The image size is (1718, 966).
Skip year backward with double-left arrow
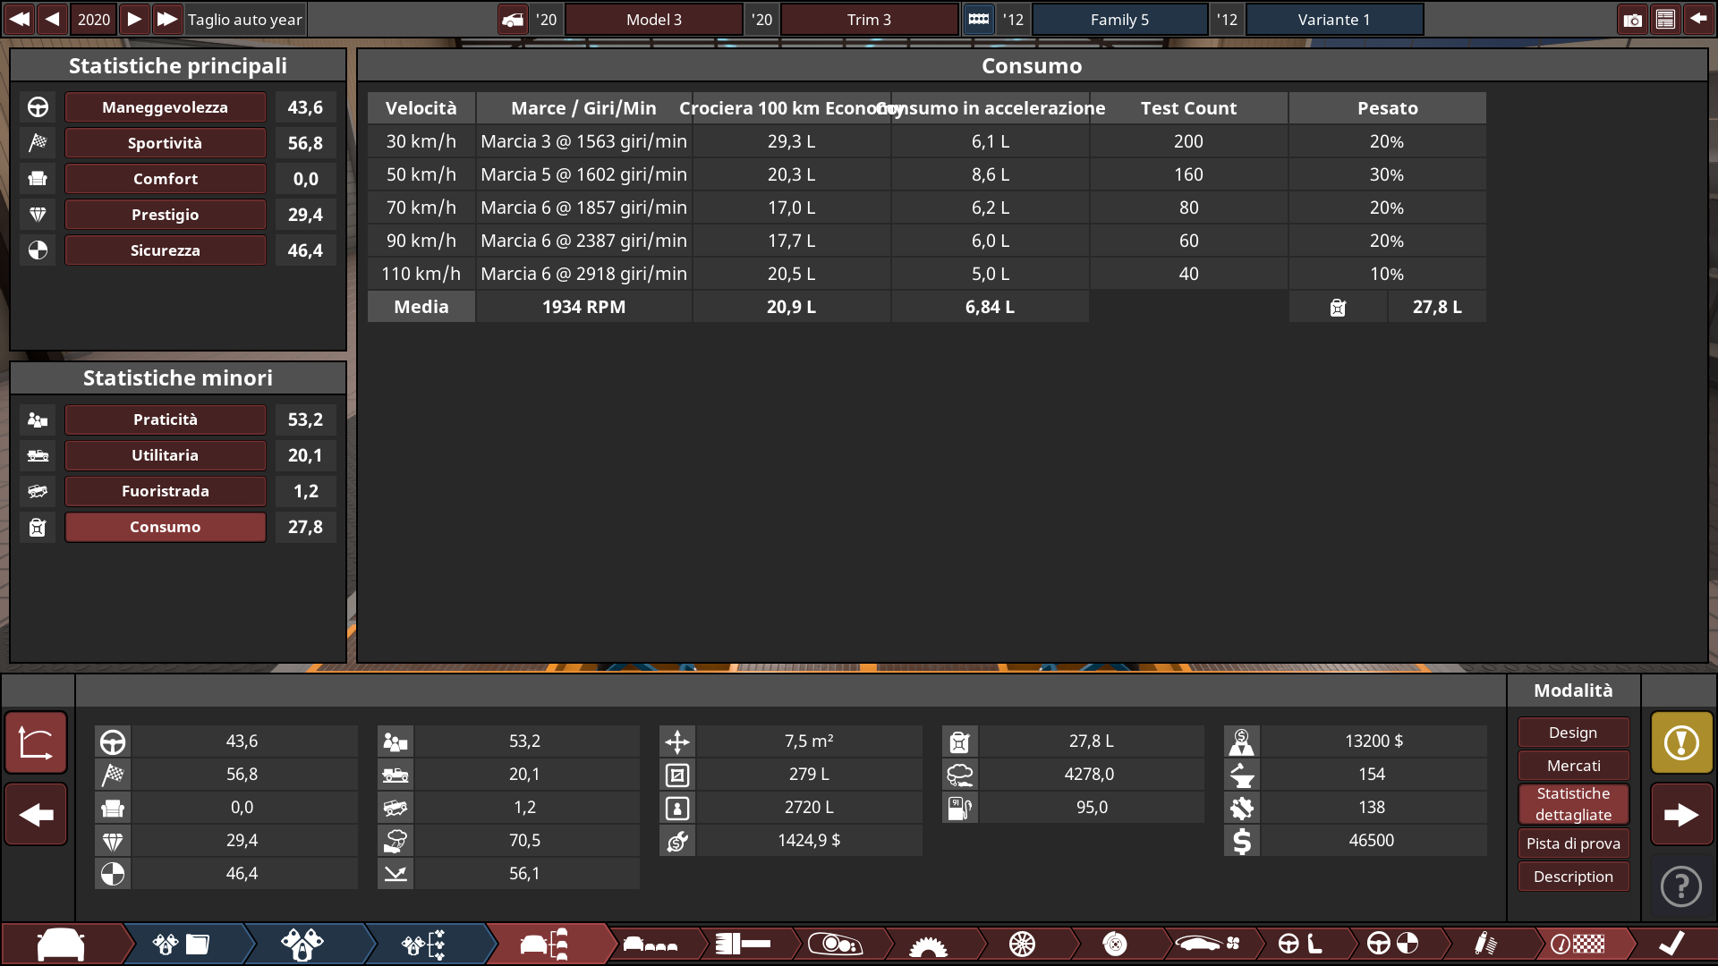[x=19, y=19]
